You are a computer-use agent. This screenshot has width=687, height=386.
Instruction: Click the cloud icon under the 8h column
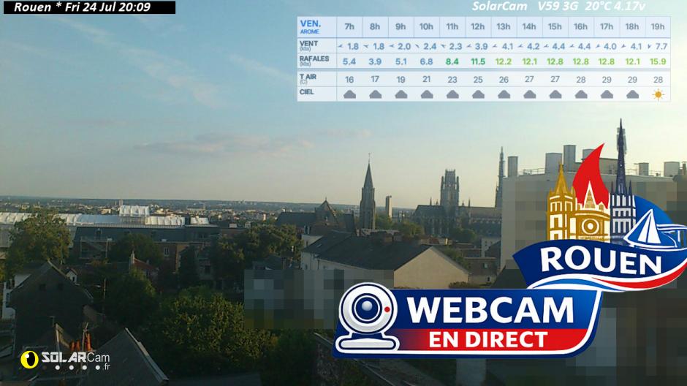pos(375,94)
